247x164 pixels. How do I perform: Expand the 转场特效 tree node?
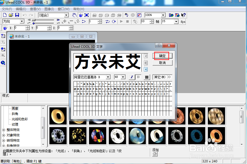4,141
